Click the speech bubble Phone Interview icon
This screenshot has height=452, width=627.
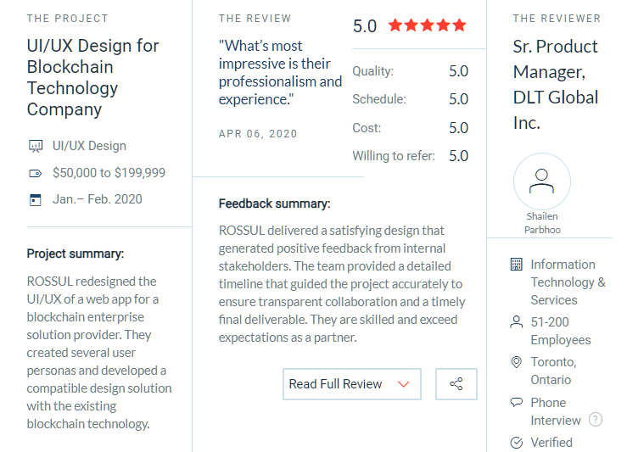click(x=516, y=402)
